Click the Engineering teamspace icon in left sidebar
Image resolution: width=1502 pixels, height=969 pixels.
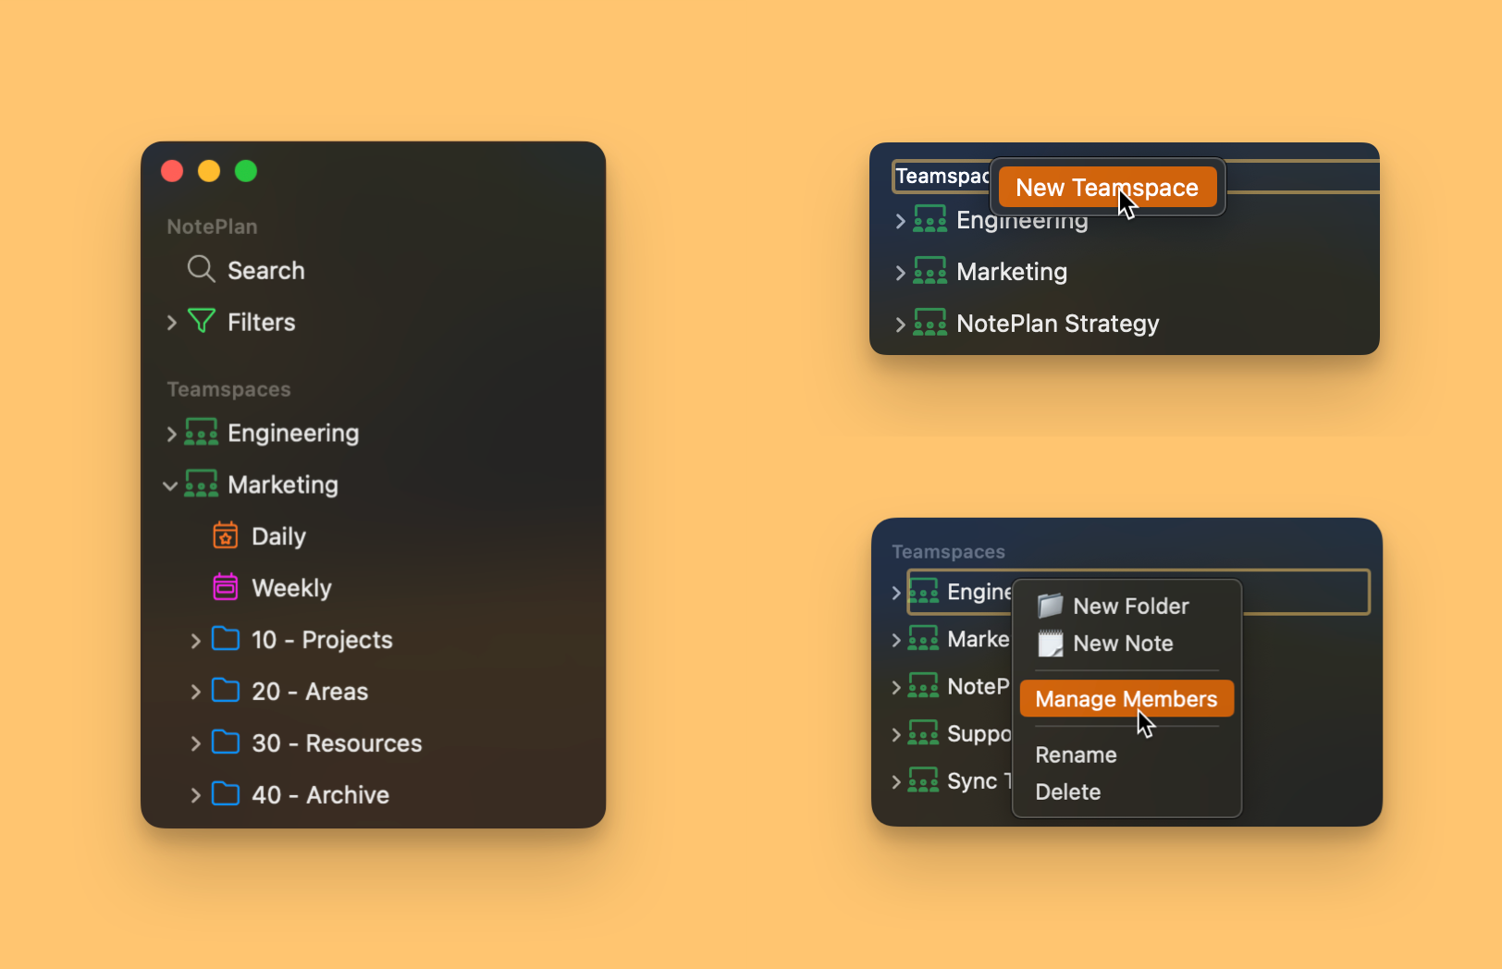pos(201,432)
